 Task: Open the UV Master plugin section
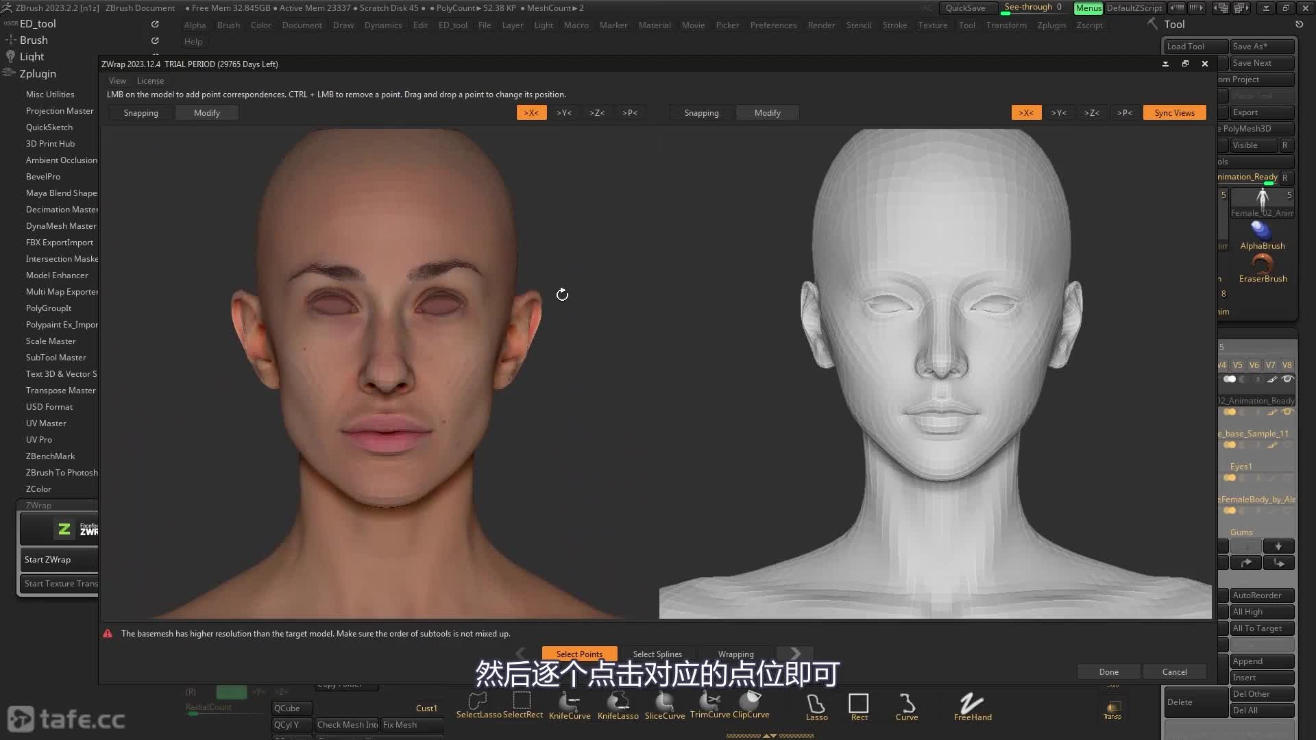[46, 423]
